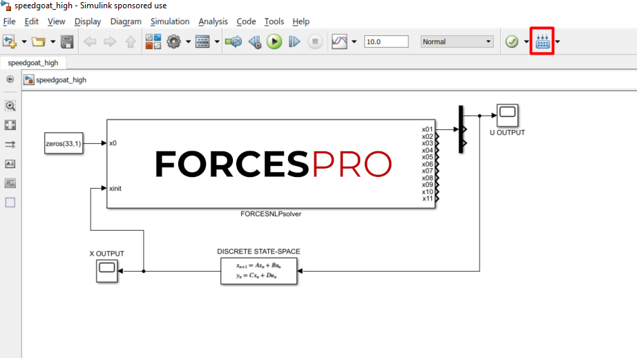
Task: Switch to the speedgoat_high tab
Action: click(x=33, y=62)
